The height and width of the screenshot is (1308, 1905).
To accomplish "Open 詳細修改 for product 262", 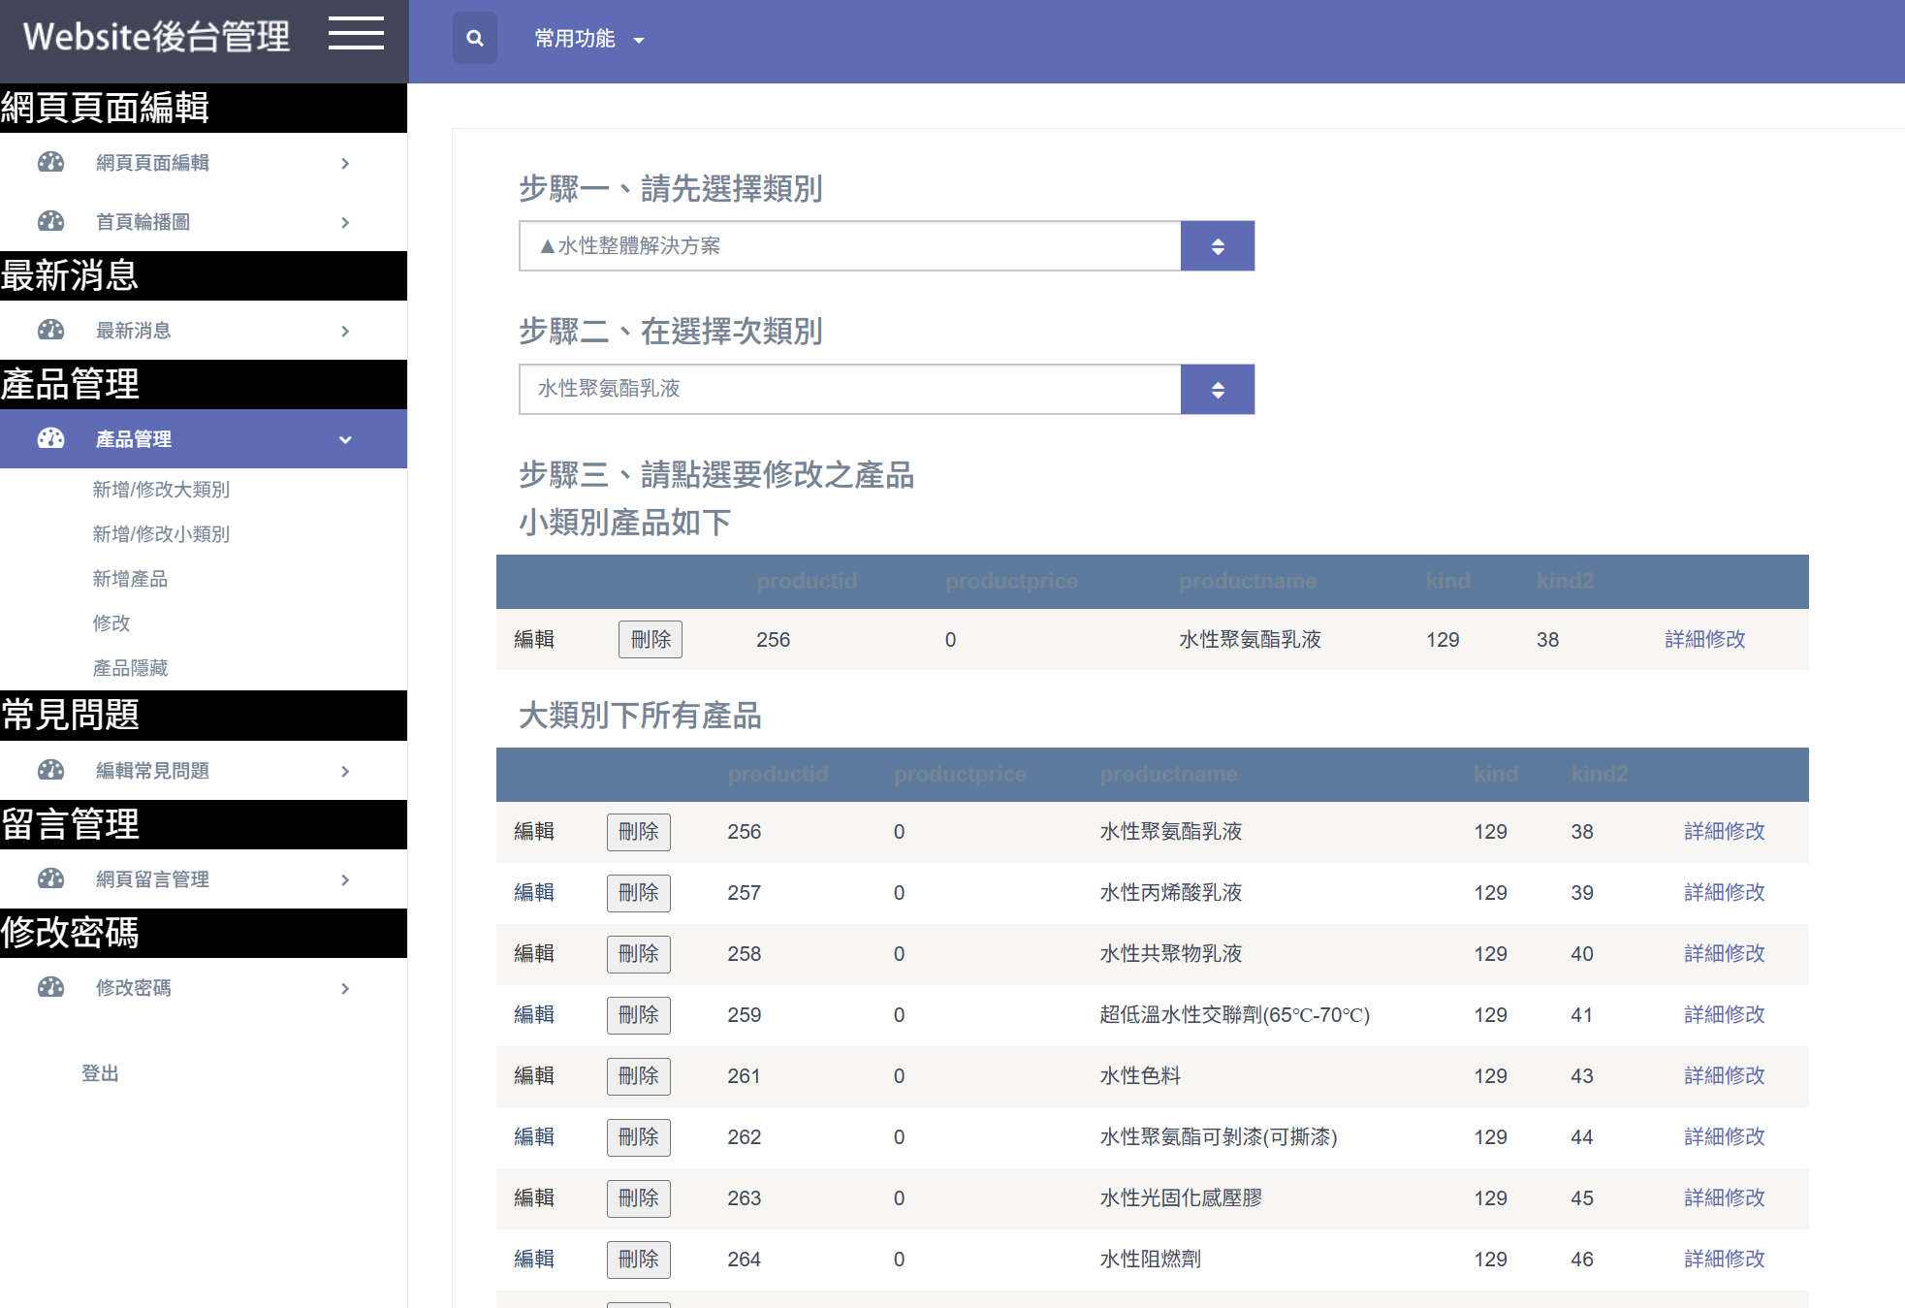I will [x=1725, y=1136].
